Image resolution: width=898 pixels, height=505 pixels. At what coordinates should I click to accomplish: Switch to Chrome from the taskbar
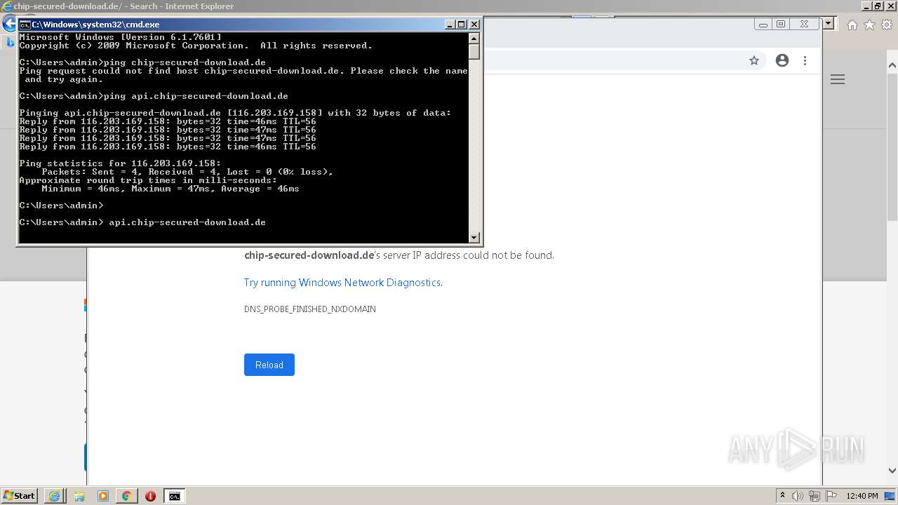126,496
